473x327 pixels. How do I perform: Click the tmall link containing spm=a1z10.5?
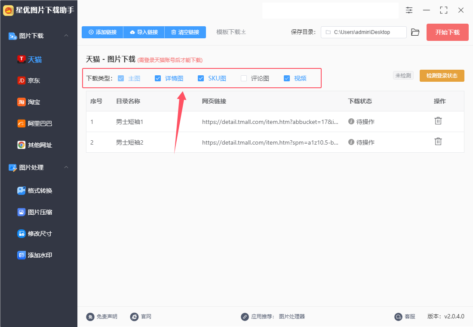270,142
